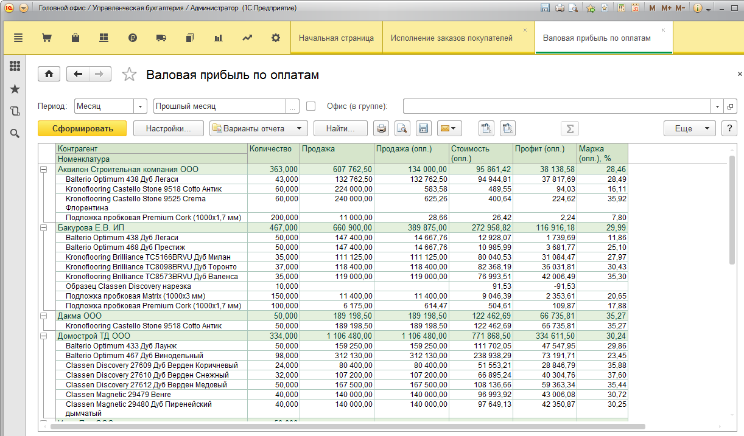Close the Валовая прибыль по оплатам tab

(x=663, y=30)
